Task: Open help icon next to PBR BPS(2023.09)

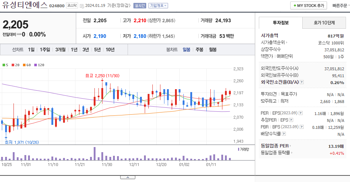Action: pyautogui.click(x=302, y=127)
